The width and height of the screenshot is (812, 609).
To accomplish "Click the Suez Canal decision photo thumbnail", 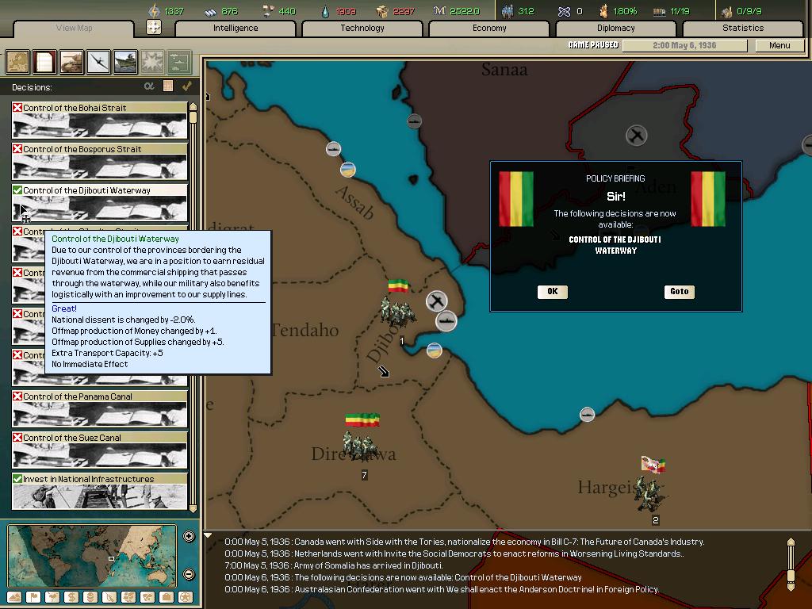I will [x=99, y=456].
